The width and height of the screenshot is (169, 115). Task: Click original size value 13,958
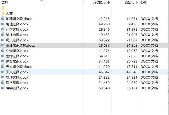pos(132,51)
